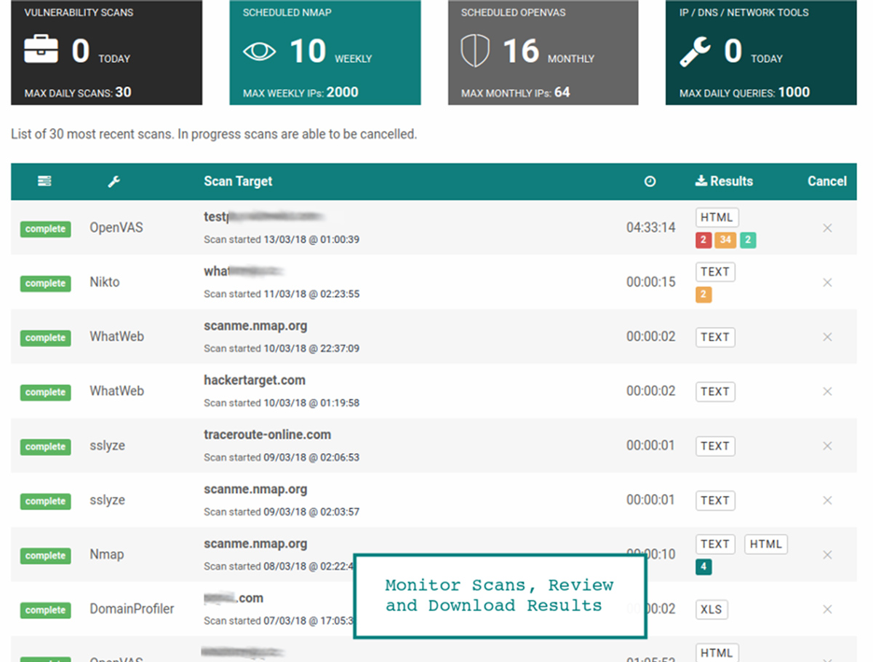Open TEXT results for the Nmap scan
The height and width of the screenshot is (662, 873).
click(715, 544)
